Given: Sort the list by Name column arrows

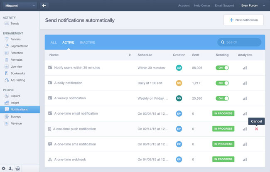Looking at the screenshot, I should (130, 55).
